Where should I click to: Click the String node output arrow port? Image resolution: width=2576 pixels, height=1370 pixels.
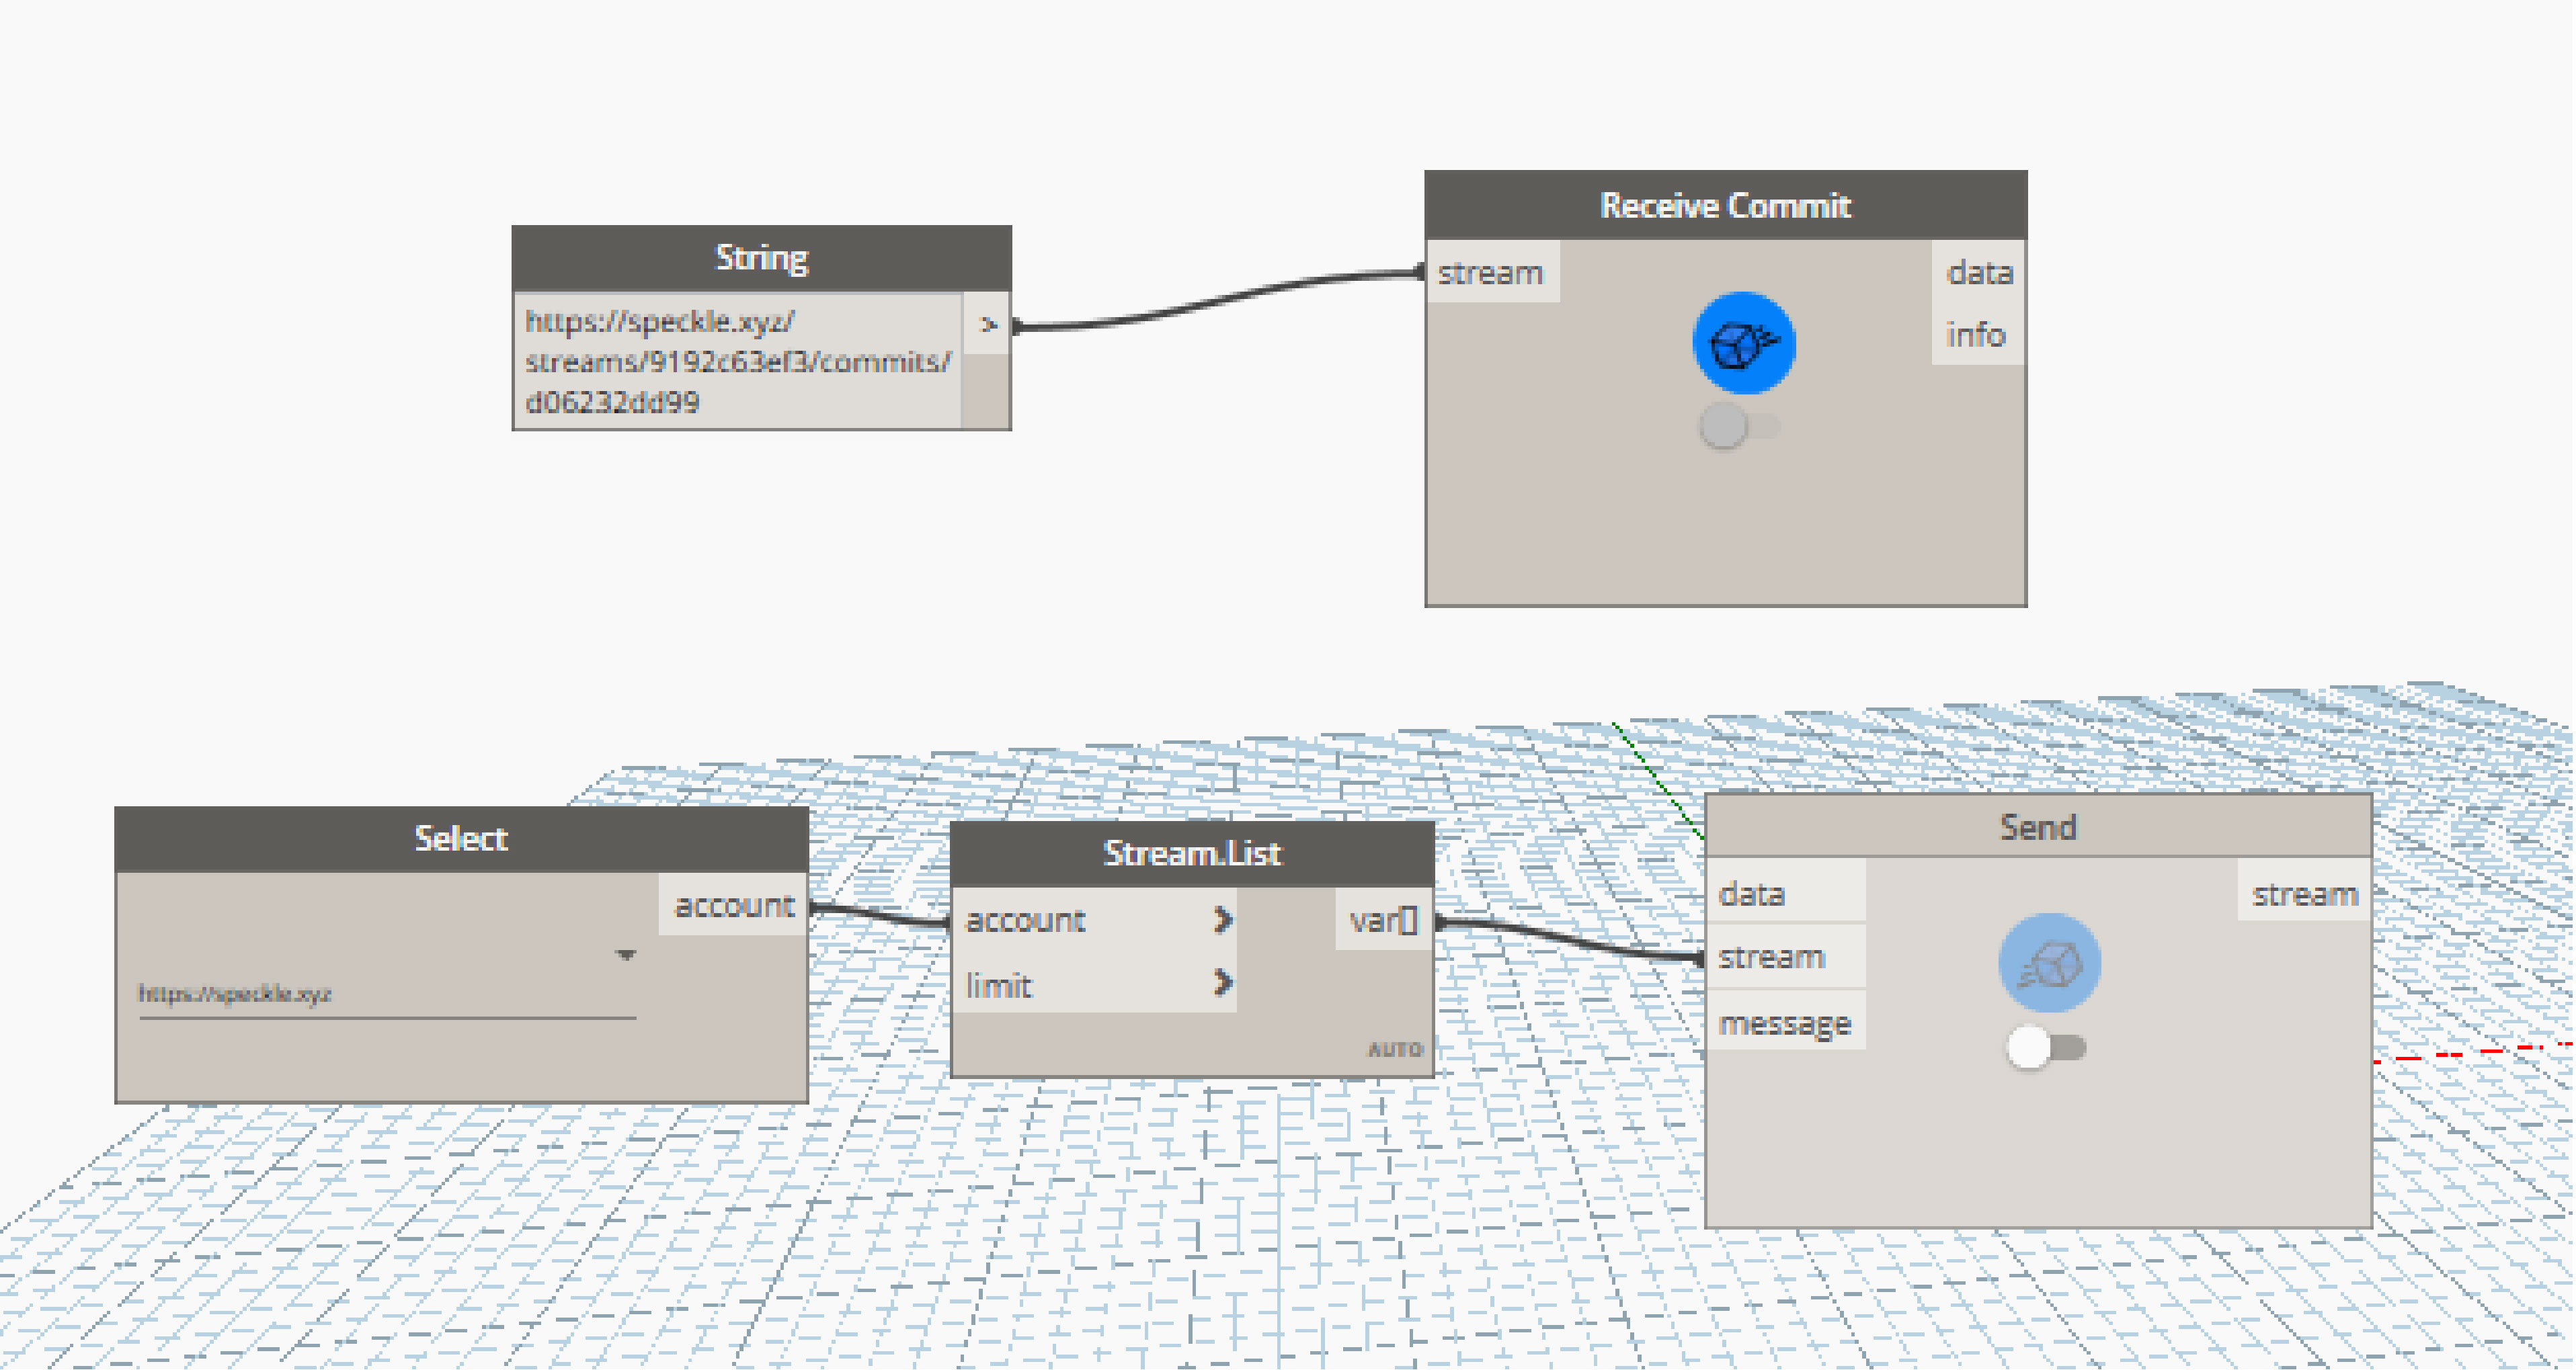tap(988, 324)
